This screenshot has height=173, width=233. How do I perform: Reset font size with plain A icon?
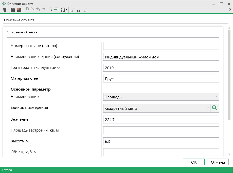click(x=79, y=10)
